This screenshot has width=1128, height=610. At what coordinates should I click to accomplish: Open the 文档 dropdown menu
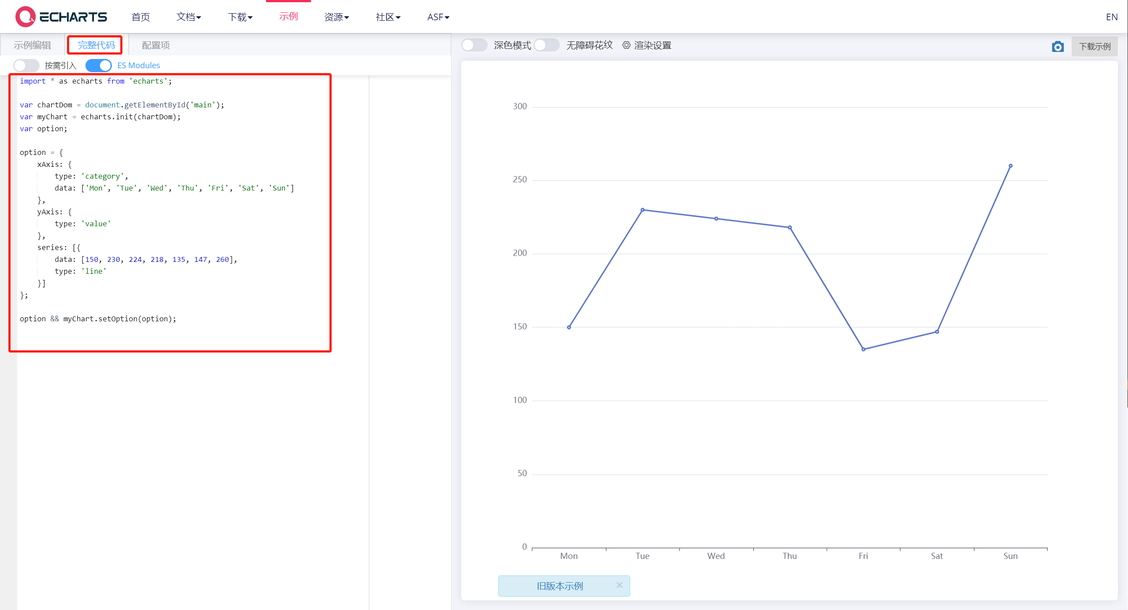[189, 17]
